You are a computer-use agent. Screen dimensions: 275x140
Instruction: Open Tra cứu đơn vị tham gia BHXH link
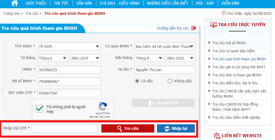(x=237, y=75)
